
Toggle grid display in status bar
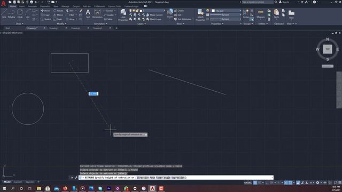click(x=255, y=182)
